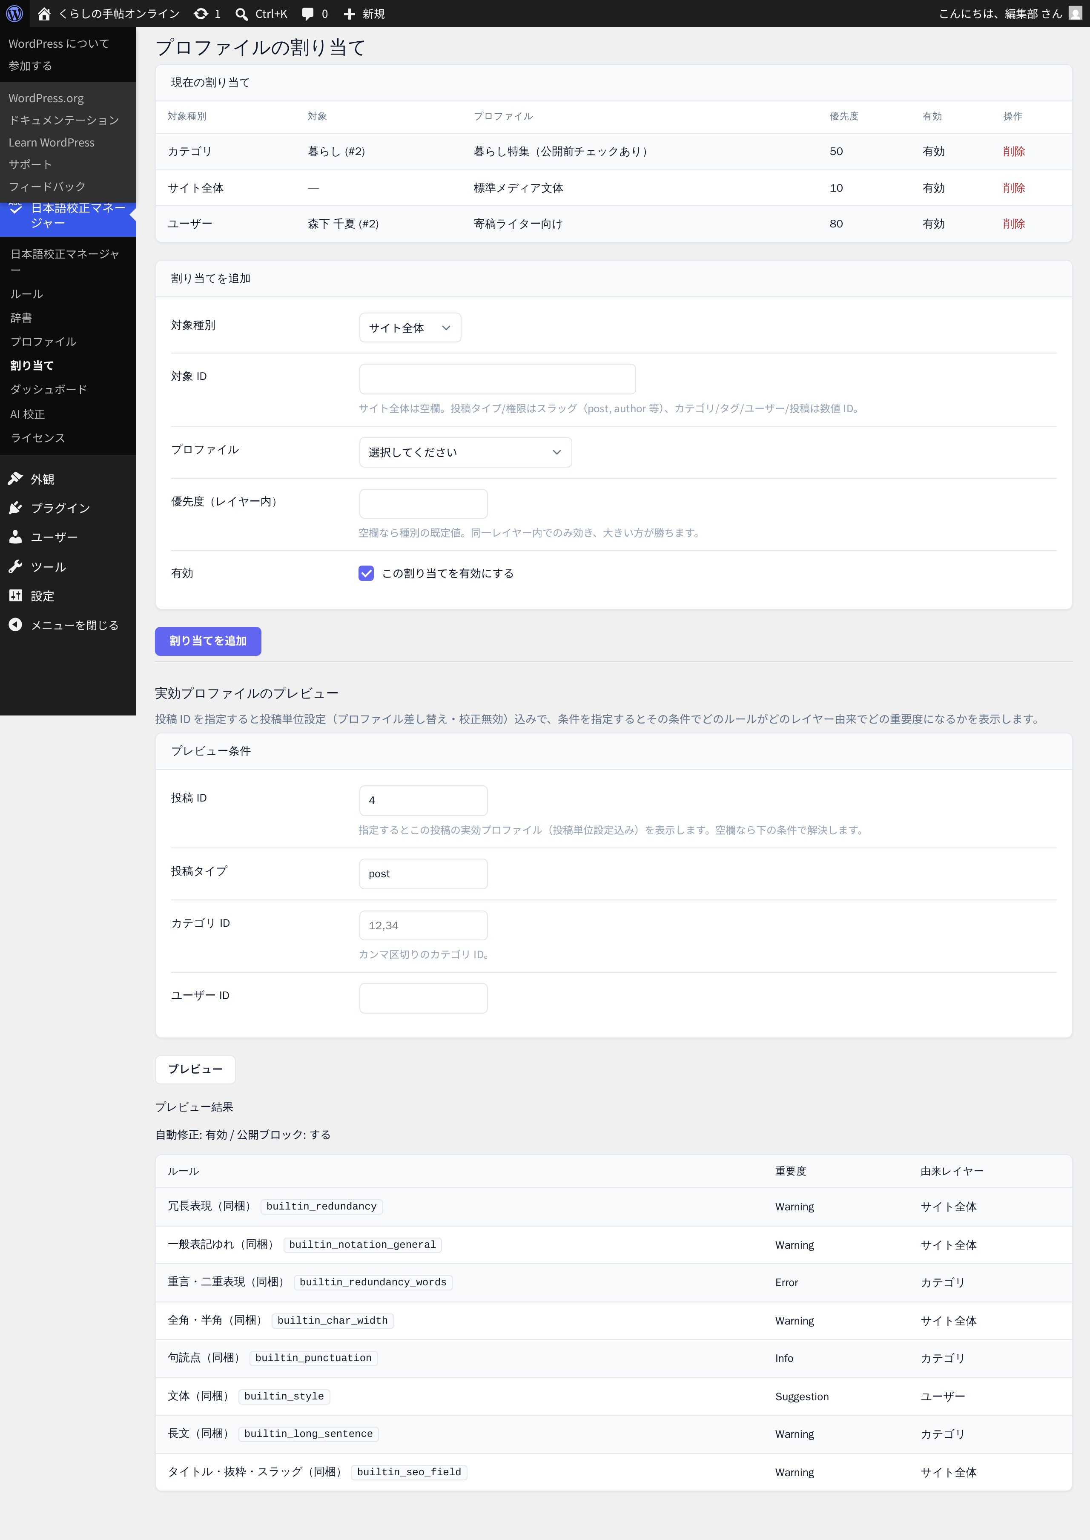Viewport: 1090px width, 1540px height.
Task: Open the 対象種別 dropdown showing サイト全体
Action: tap(410, 328)
